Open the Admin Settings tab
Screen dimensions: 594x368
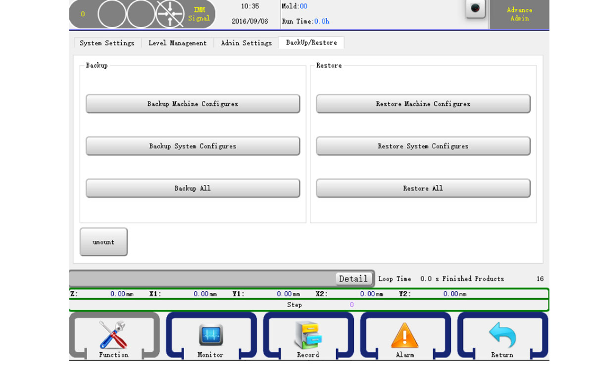246,43
